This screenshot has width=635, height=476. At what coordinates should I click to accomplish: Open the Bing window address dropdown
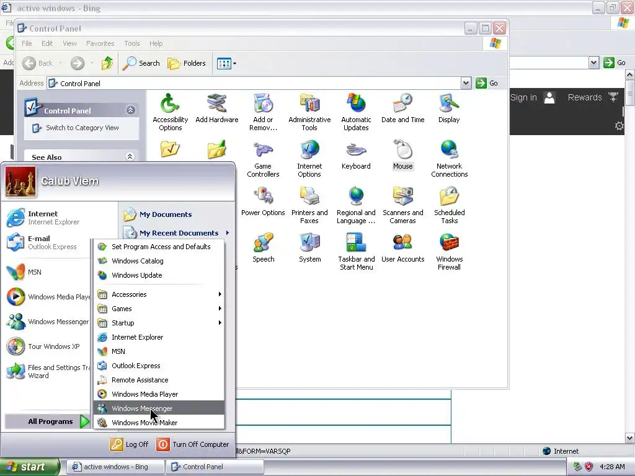pos(593,63)
